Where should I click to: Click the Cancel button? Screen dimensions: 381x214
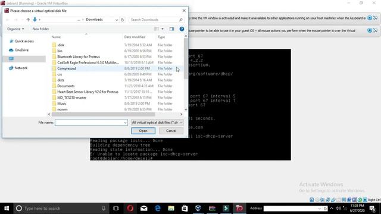pos(171,131)
